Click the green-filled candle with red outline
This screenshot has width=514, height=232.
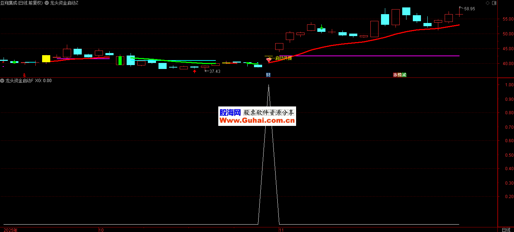(x=120, y=60)
